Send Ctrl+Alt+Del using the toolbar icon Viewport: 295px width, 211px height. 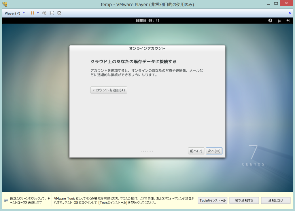[x=44, y=13]
